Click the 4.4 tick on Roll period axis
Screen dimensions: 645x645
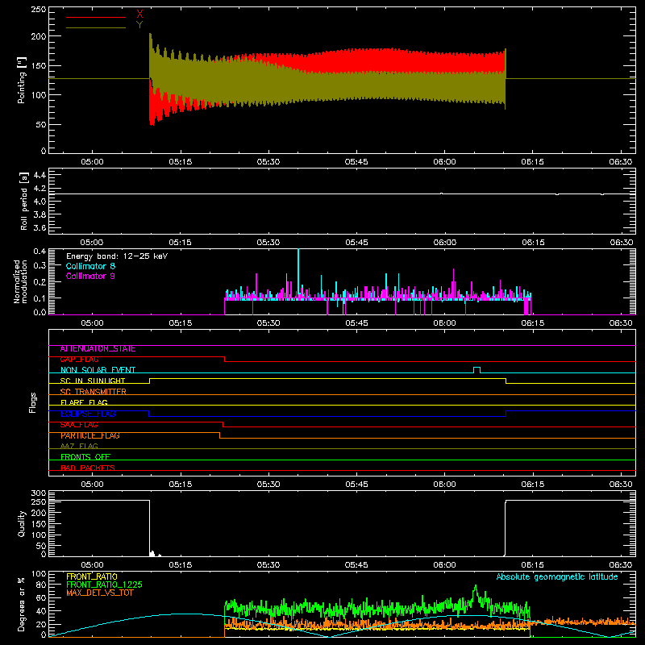(40, 175)
